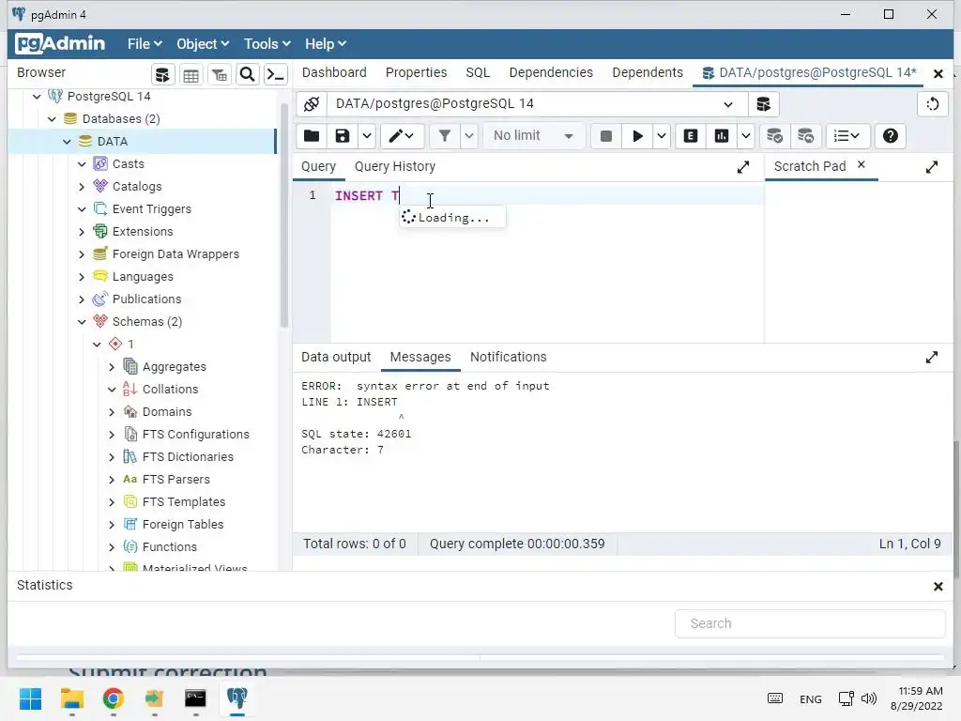The width and height of the screenshot is (961, 721).
Task: Open the connection selector dropdown
Action: 538,103
